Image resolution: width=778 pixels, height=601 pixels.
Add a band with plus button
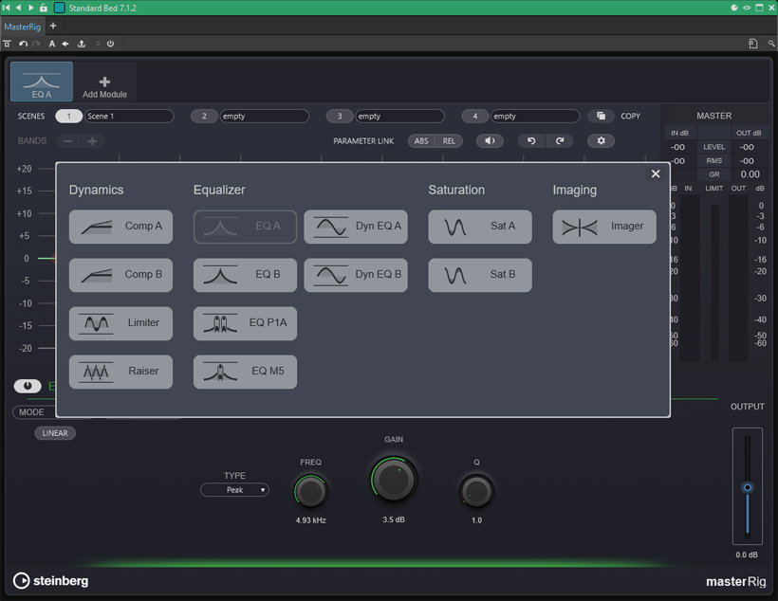(x=92, y=141)
